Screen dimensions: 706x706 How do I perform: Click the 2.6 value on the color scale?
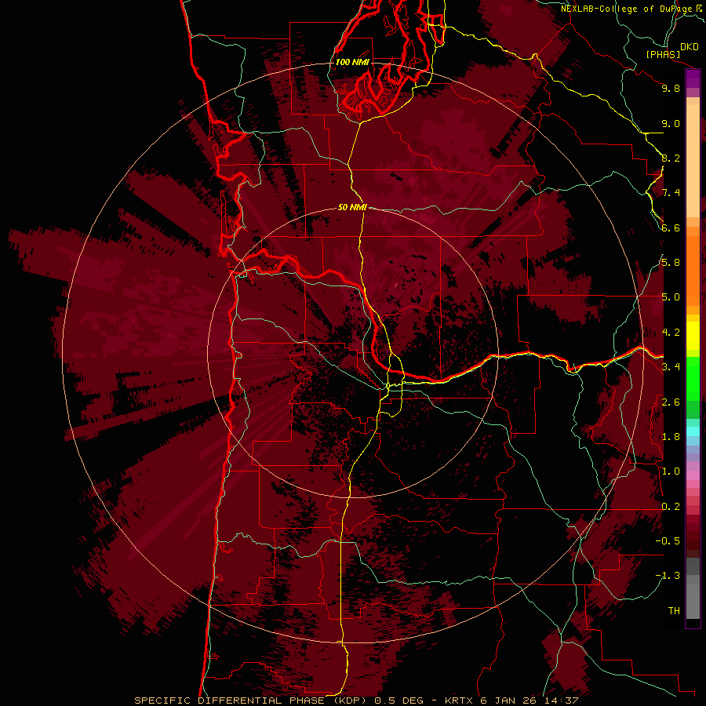click(671, 402)
